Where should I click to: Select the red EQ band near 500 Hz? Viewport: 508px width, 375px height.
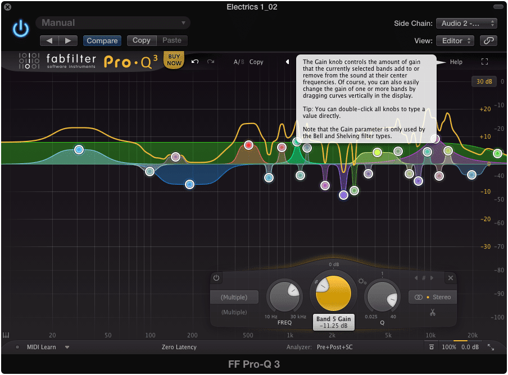click(x=248, y=145)
